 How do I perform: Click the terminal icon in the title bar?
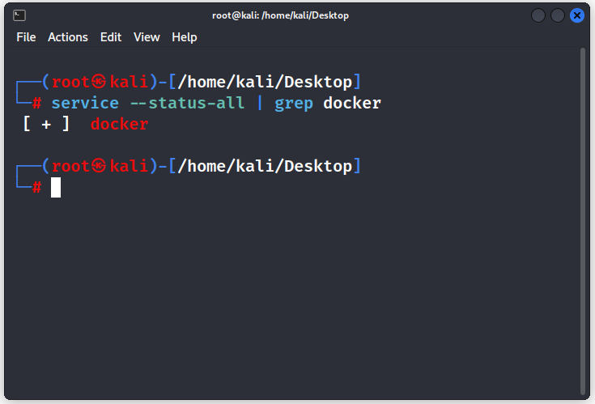click(19, 15)
